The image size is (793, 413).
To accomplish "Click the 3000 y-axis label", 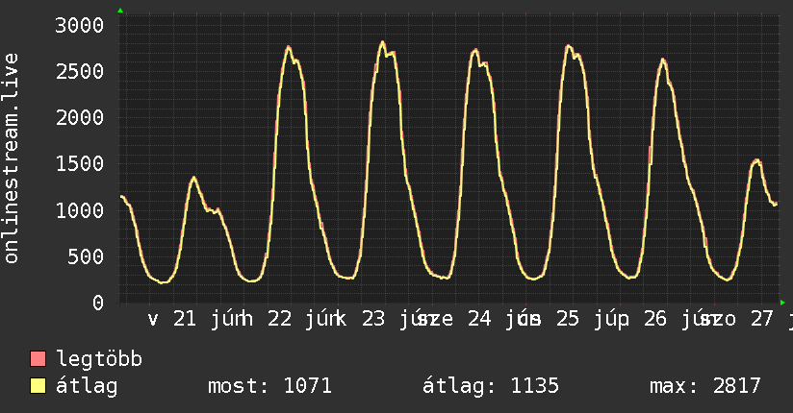I will (x=80, y=25).
